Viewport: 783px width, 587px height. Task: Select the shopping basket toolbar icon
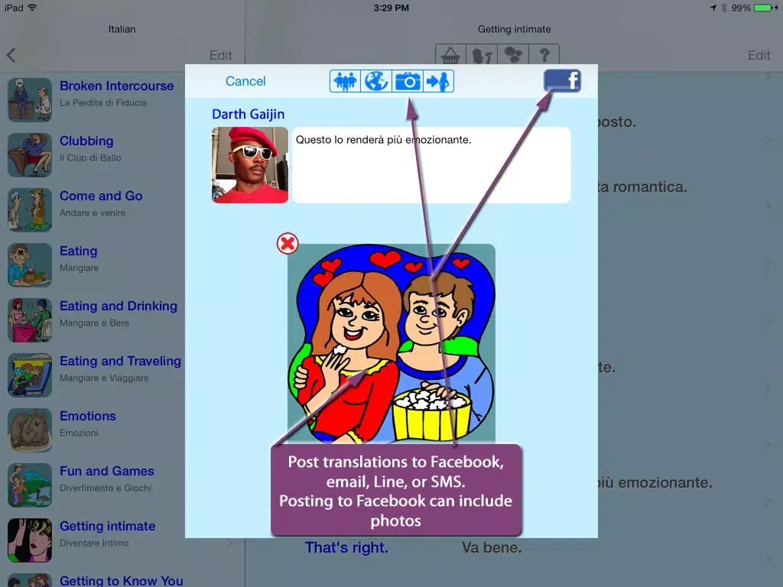coord(450,54)
